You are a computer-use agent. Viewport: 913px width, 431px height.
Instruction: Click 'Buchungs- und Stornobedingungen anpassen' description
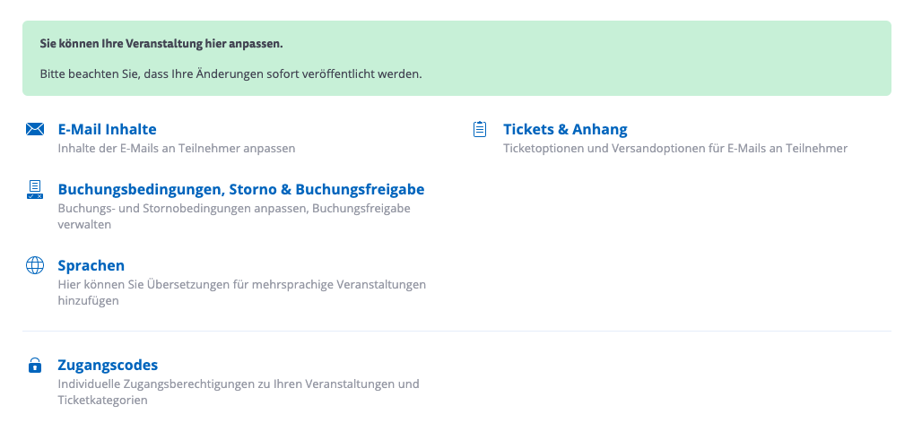[233, 209]
